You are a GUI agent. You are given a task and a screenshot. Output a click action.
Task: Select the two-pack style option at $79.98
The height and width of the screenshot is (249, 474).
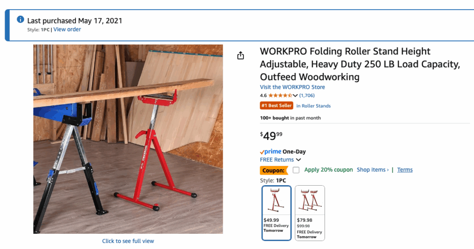click(310, 213)
